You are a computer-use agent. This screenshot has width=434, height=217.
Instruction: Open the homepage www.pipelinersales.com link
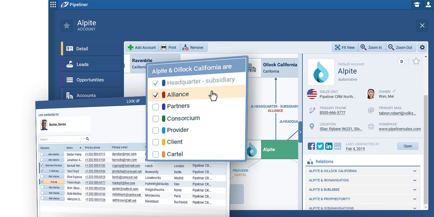point(400,129)
